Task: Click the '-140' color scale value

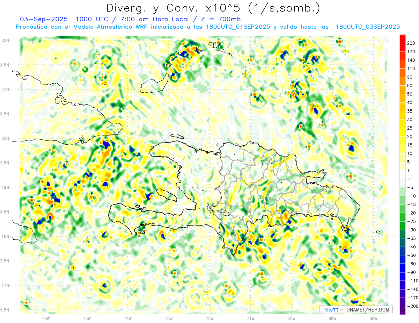Action: [x=412, y=289]
